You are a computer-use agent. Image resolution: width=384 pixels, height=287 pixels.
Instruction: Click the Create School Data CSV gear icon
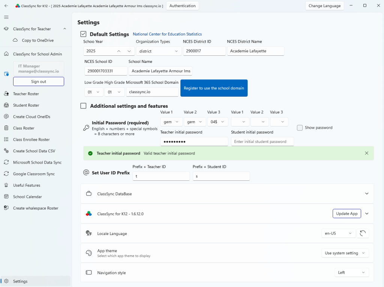[x=6, y=151]
